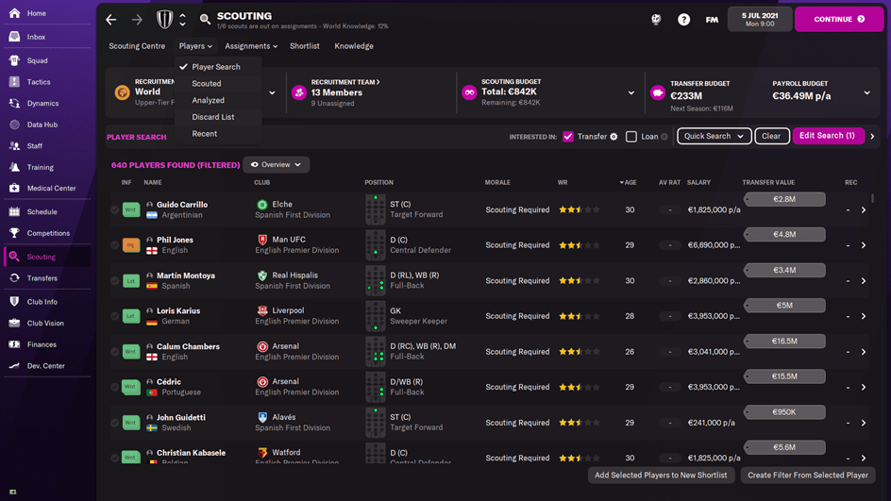Expand the Assignments dropdown menu
This screenshot has width=891, height=501.
[x=251, y=46]
